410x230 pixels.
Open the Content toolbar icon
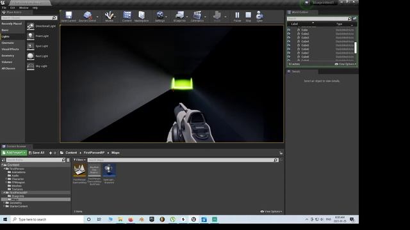click(x=127, y=15)
